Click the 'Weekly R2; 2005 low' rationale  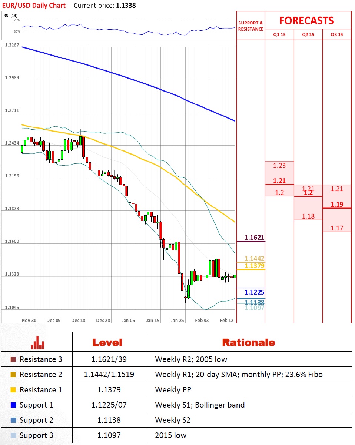coord(191,359)
